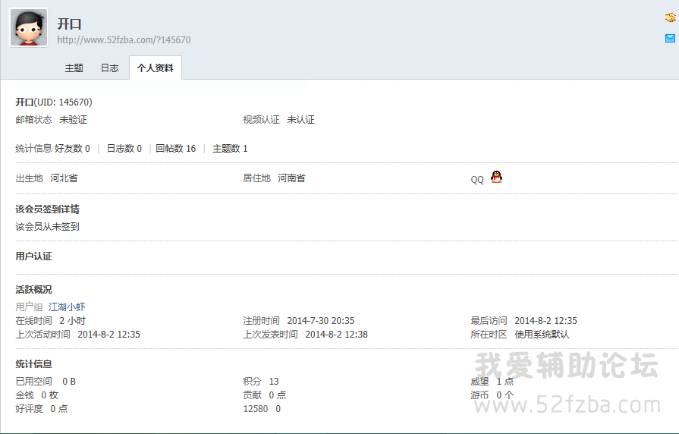Open the 主题 tab
Image resolution: width=679 pixels, height=434 pixels.
click(74, 68)
